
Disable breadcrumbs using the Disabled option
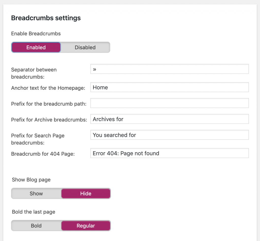tap(85, 47)
